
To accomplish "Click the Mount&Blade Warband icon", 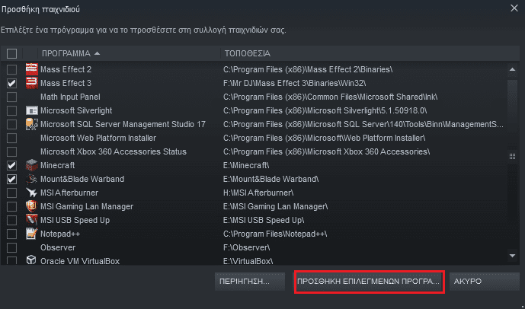I will point(32,179).
